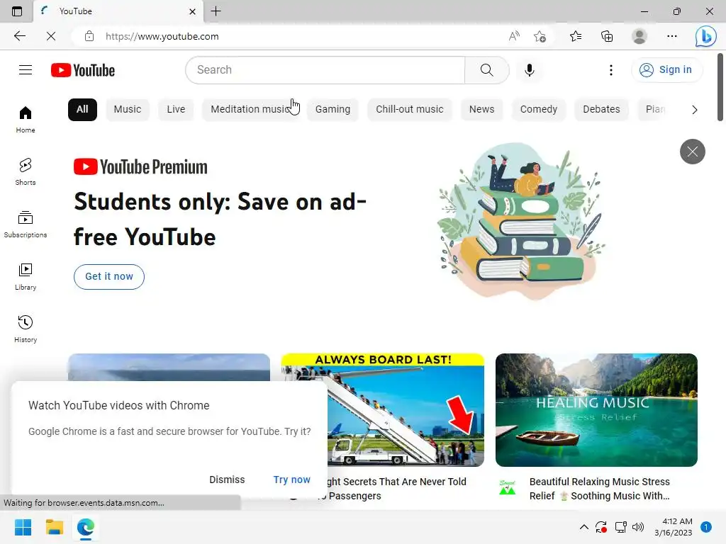The width and height of the screenshot is (726, 544).
Task: Open File Explorer from the taskbar
Action: point(54,527)
